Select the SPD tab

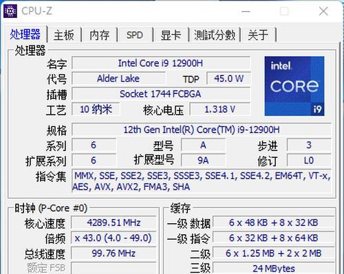[135, 35]
